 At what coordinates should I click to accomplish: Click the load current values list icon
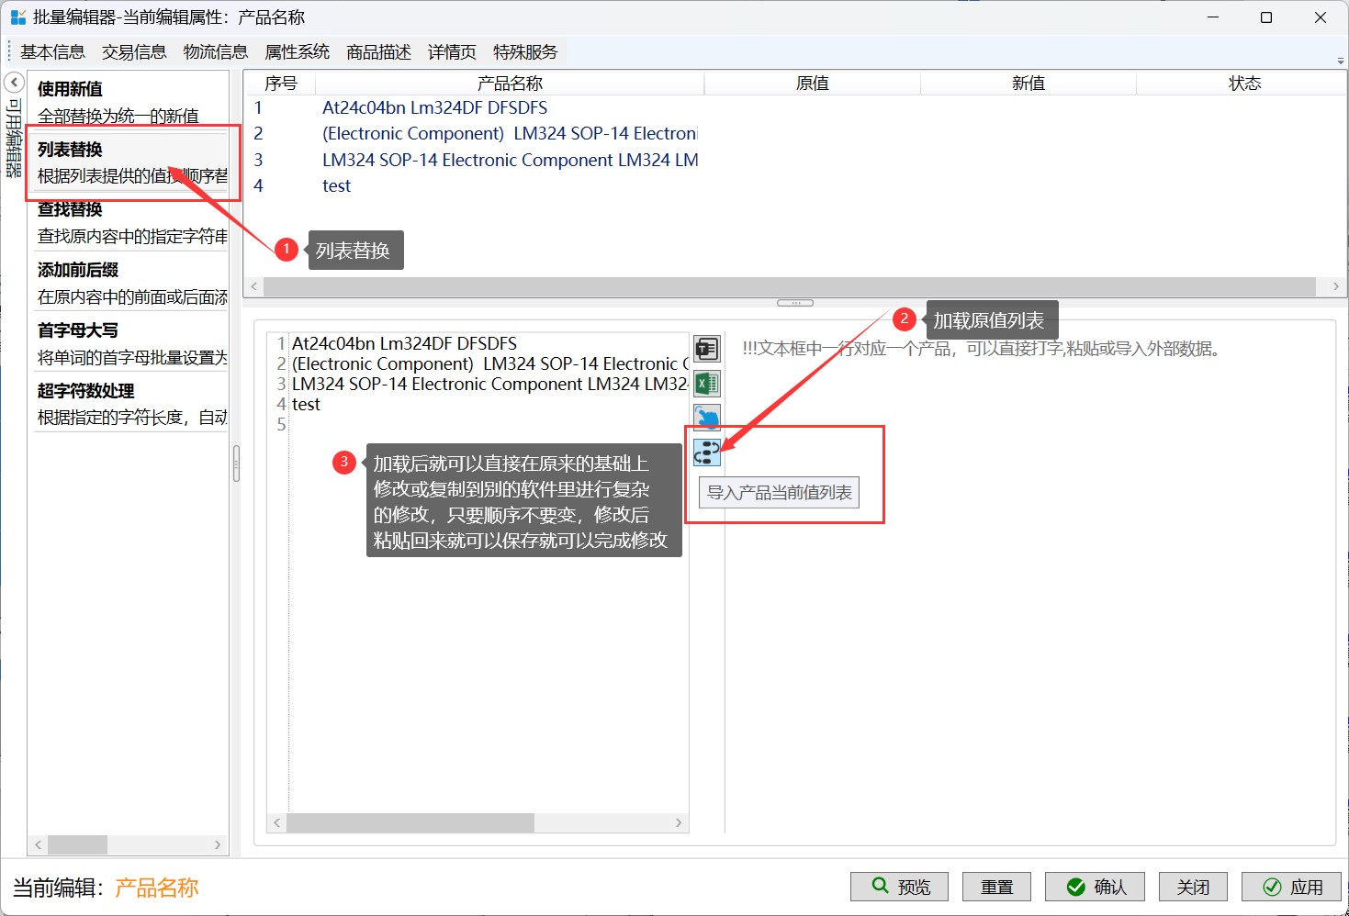click(x=706, y=452)
